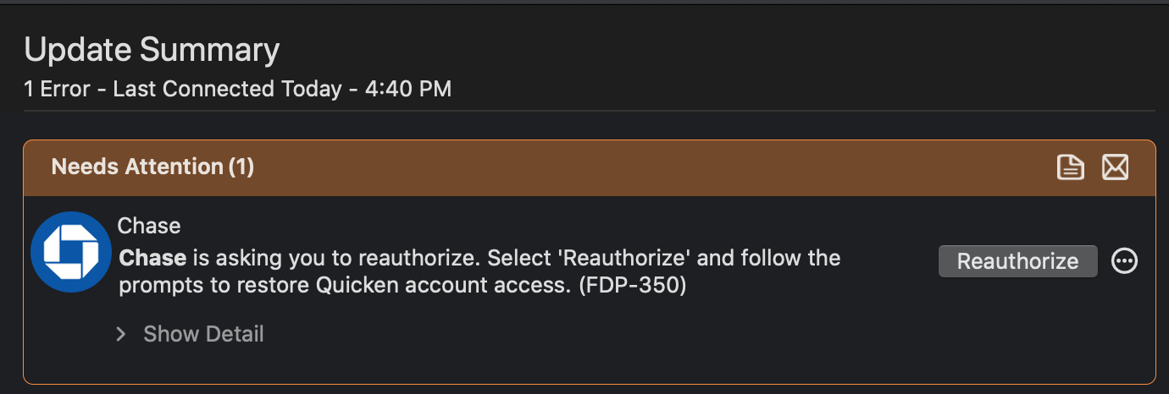Open the ellipsis more options menu
This screenshot has height=394, width=1169.
(1125, 261)
